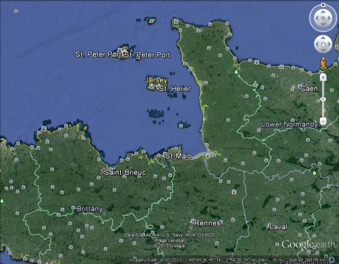This screenshot has width=339, height=264.
Task: Click the eye alt 260.95 km readout
Action: pos(308,260)
